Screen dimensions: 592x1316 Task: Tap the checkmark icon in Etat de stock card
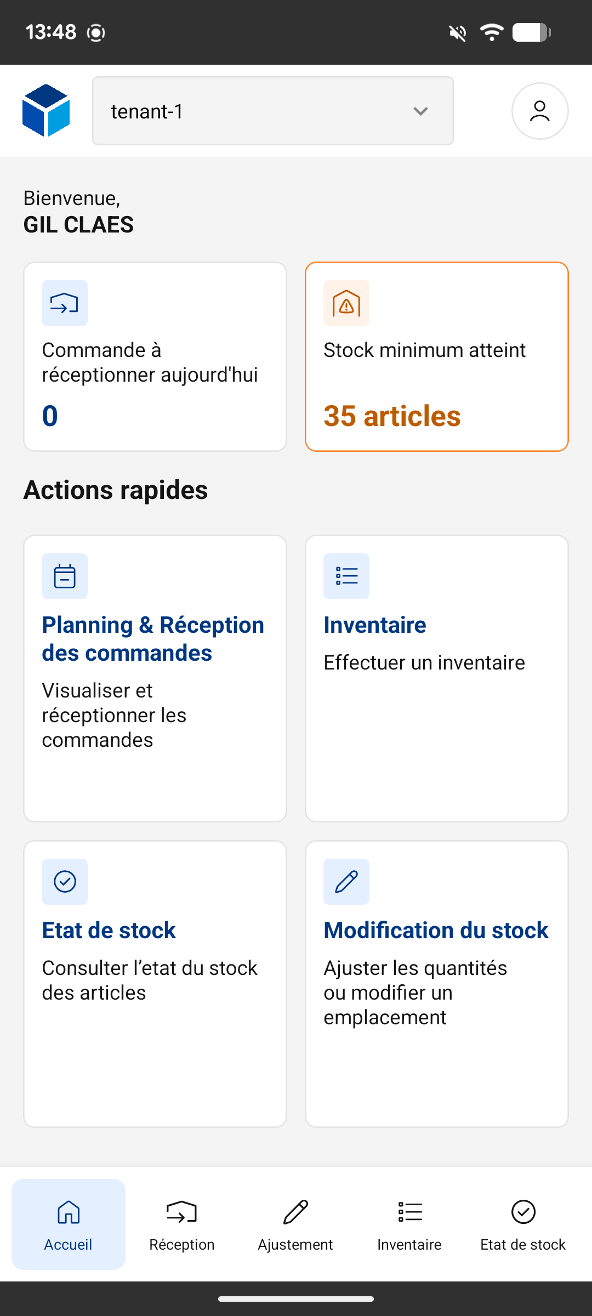[65, 882]
